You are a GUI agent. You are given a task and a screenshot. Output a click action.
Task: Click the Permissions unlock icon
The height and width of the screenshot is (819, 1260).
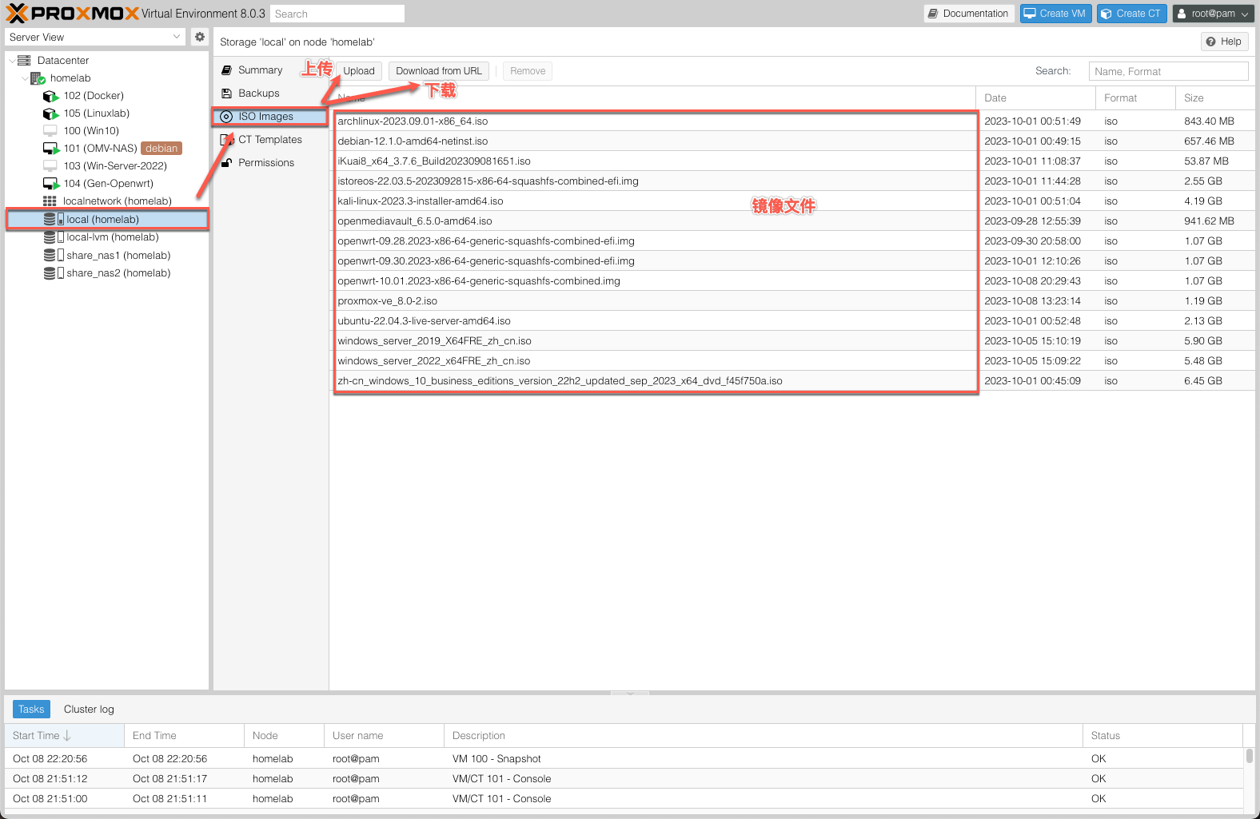[x=226, y=163]
